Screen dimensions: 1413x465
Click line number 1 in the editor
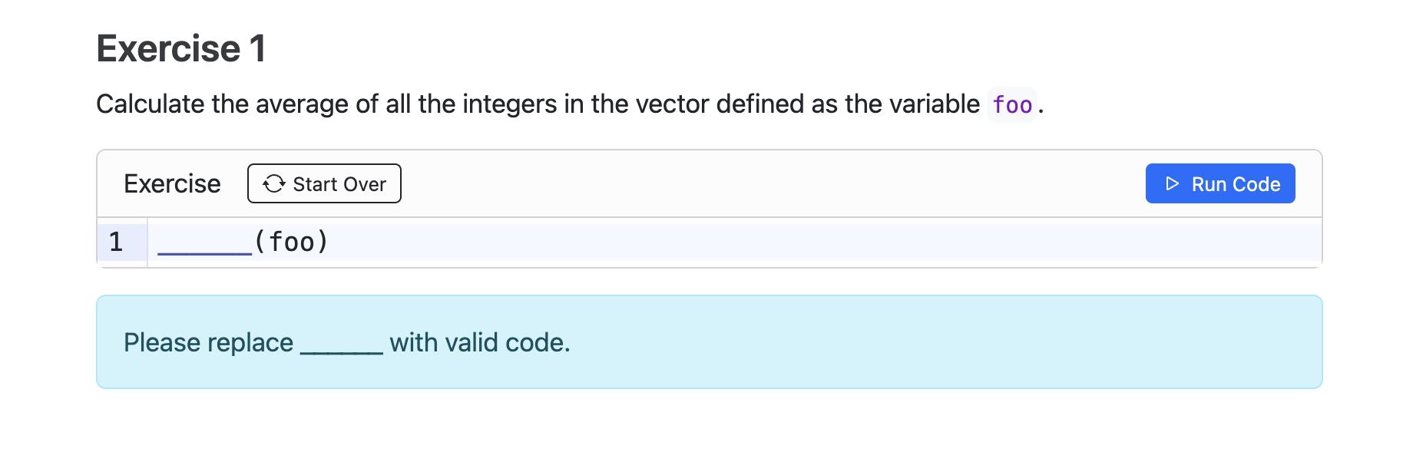(115, 241)
